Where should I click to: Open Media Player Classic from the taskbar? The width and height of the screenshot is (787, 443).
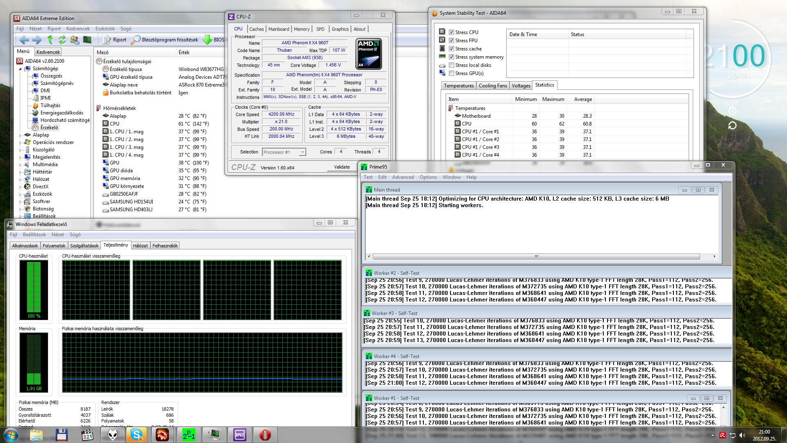click(x=87, y=435)
